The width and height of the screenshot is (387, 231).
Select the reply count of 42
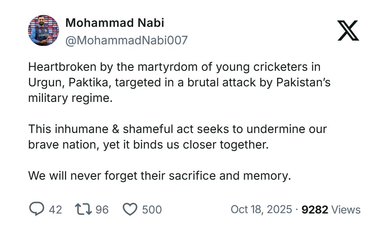click(x=55, y=210)
